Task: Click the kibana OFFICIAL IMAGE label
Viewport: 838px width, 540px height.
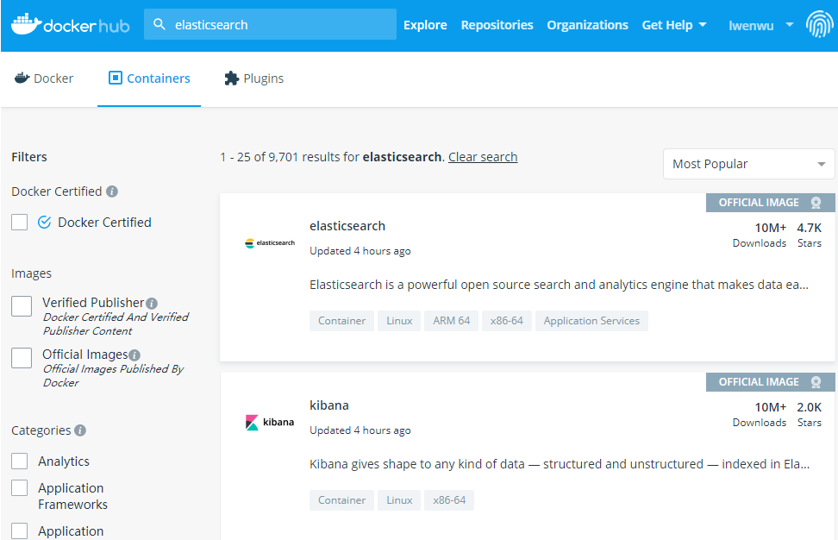Action: 759,382
